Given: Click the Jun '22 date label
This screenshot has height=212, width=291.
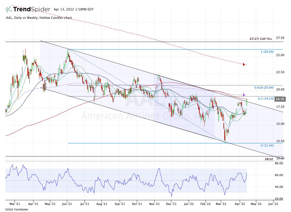Looking at the screenshot, I should point(273,204).
